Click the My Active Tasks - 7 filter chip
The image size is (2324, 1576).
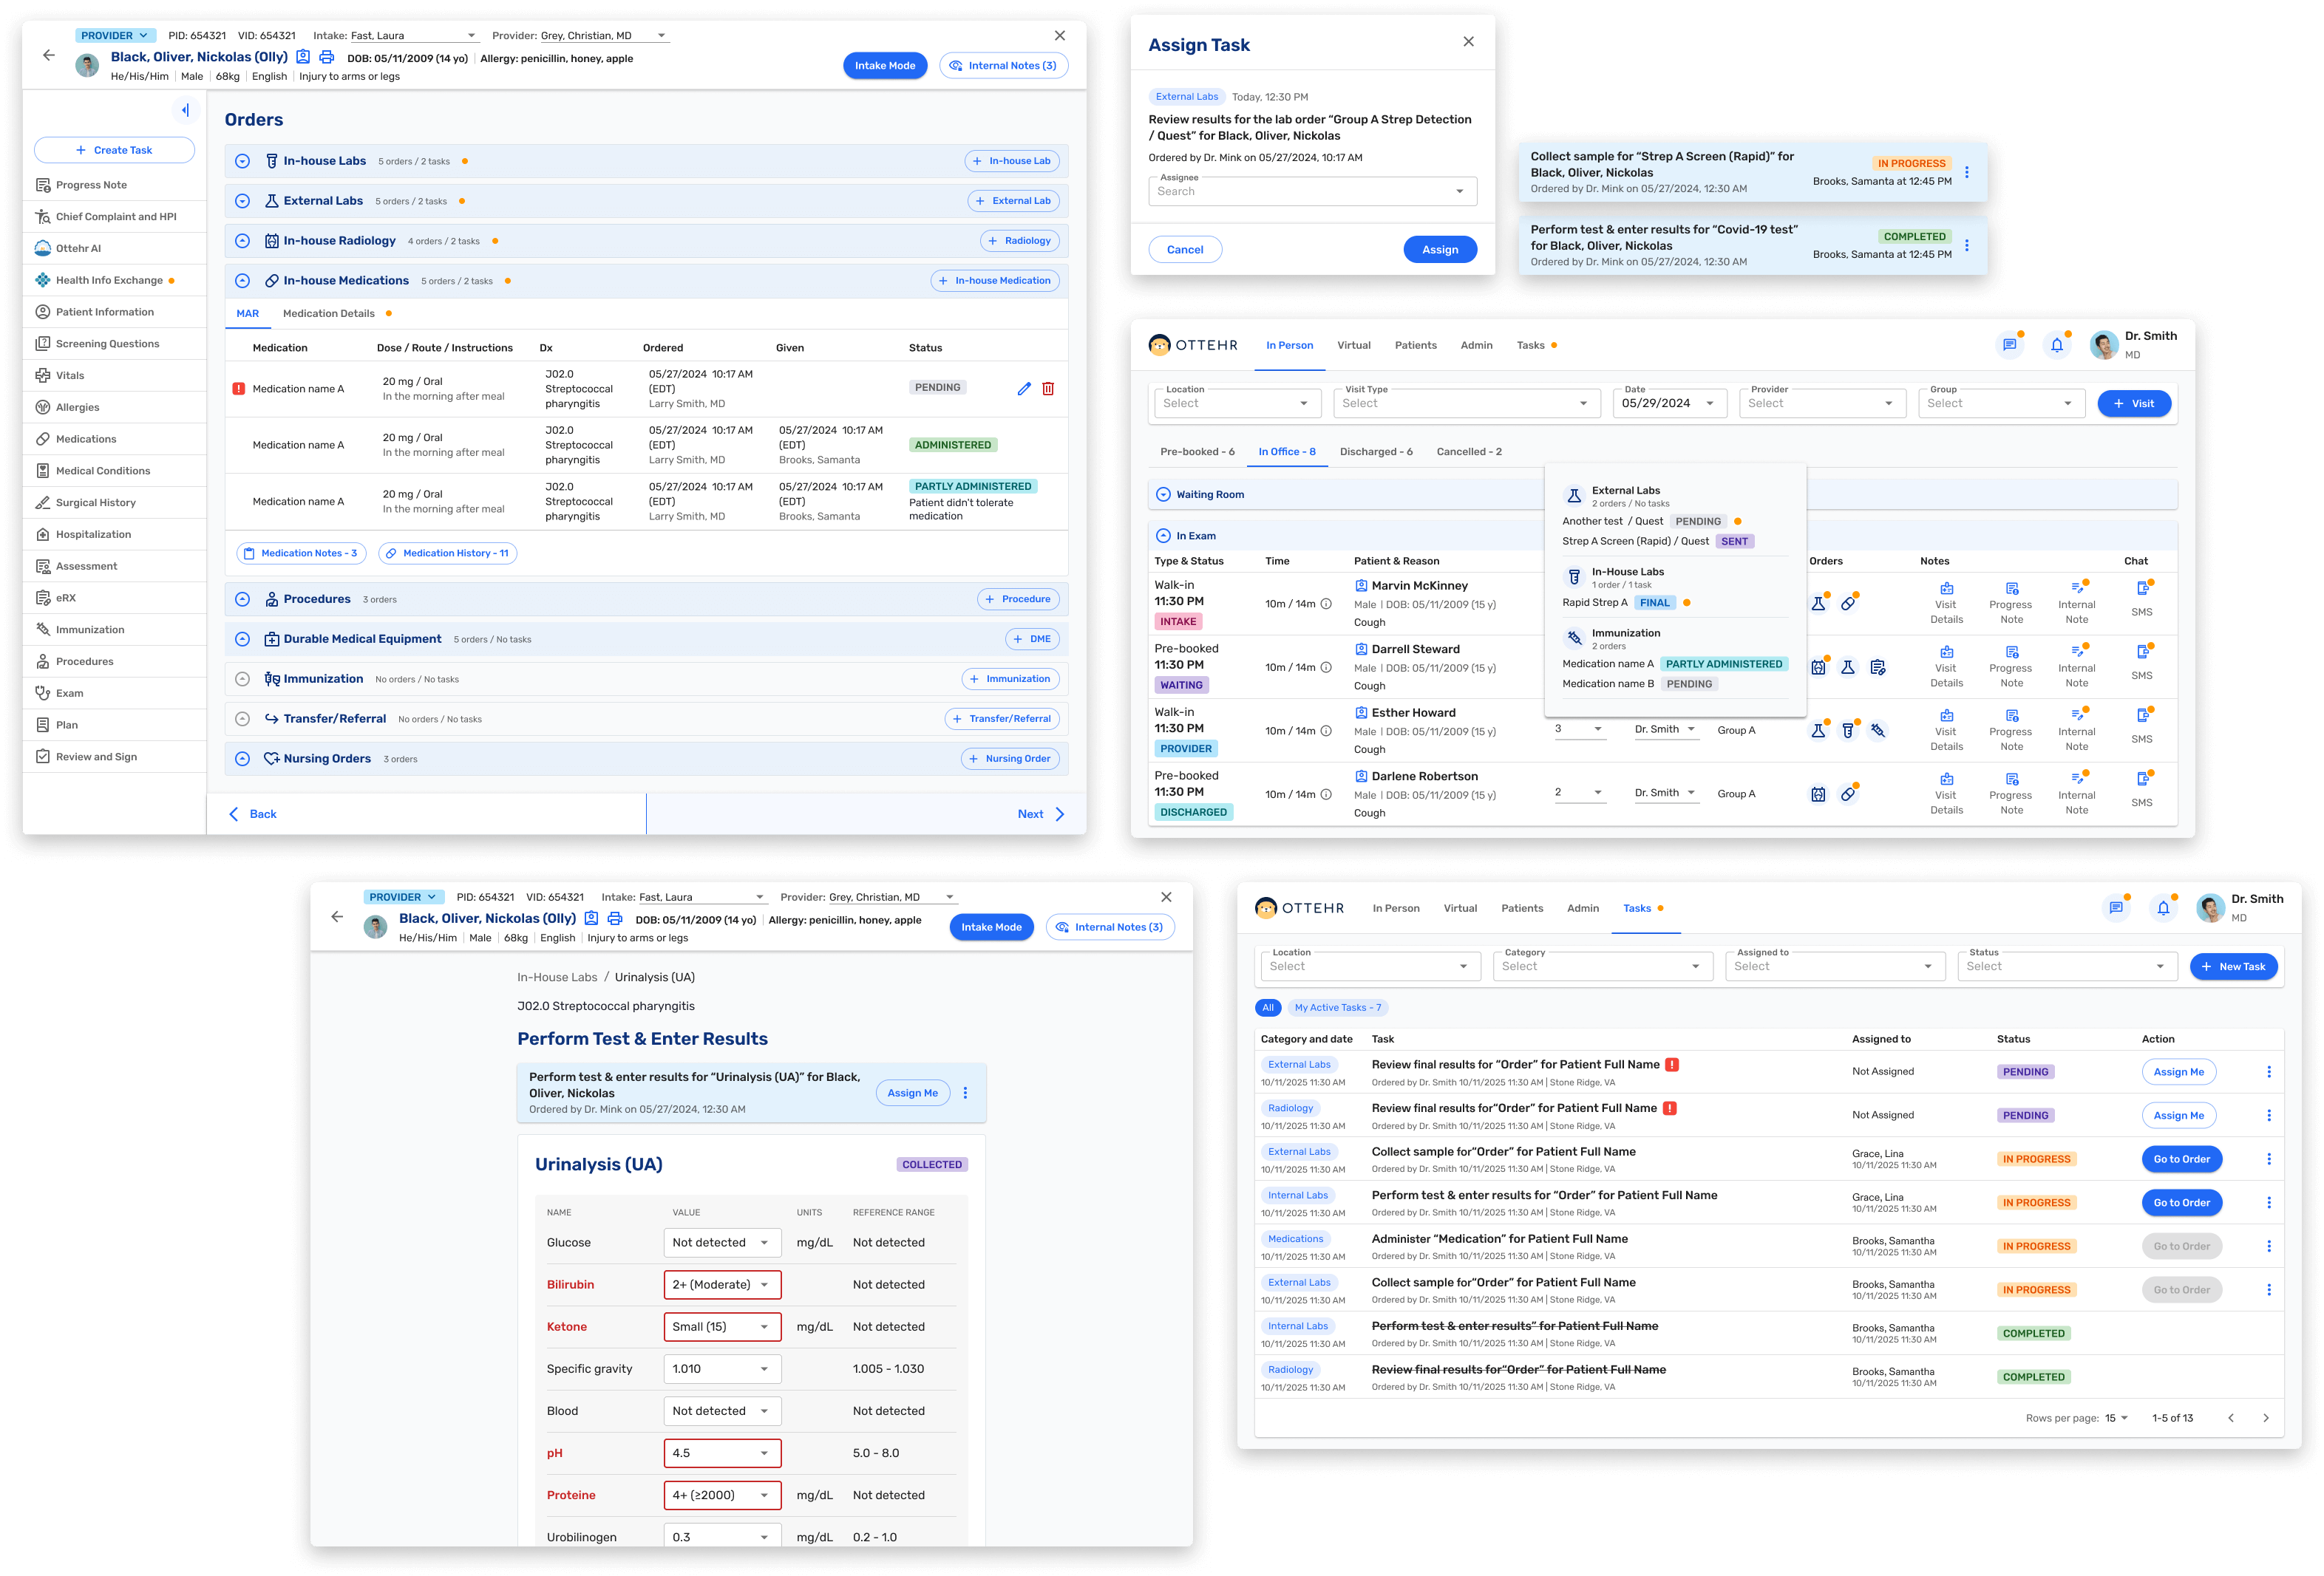pyautogui.click(x=1337, y=1007)
